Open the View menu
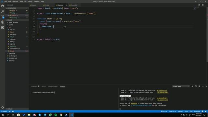The height and width of the screenshot is (117, 208). (x=21, y=2)
